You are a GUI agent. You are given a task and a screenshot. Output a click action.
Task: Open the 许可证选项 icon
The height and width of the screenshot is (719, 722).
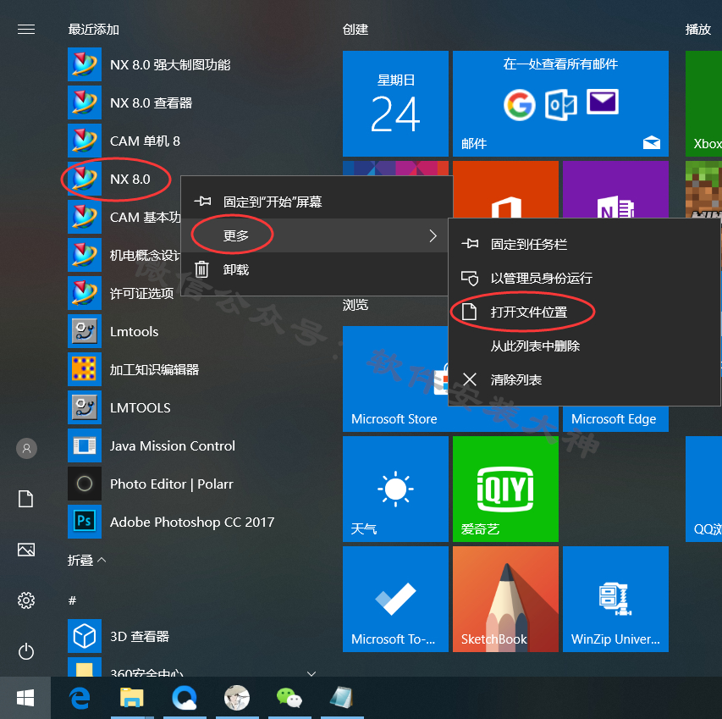point(85,293)
